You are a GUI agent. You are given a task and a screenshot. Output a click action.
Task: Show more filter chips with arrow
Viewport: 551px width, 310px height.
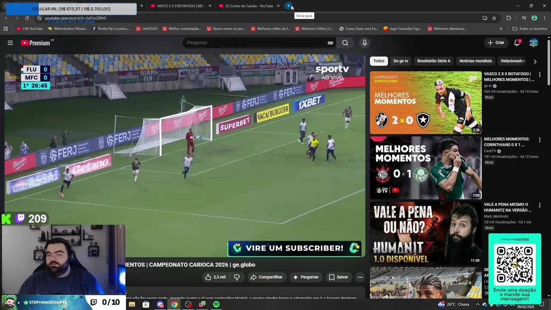click(535, 61)
